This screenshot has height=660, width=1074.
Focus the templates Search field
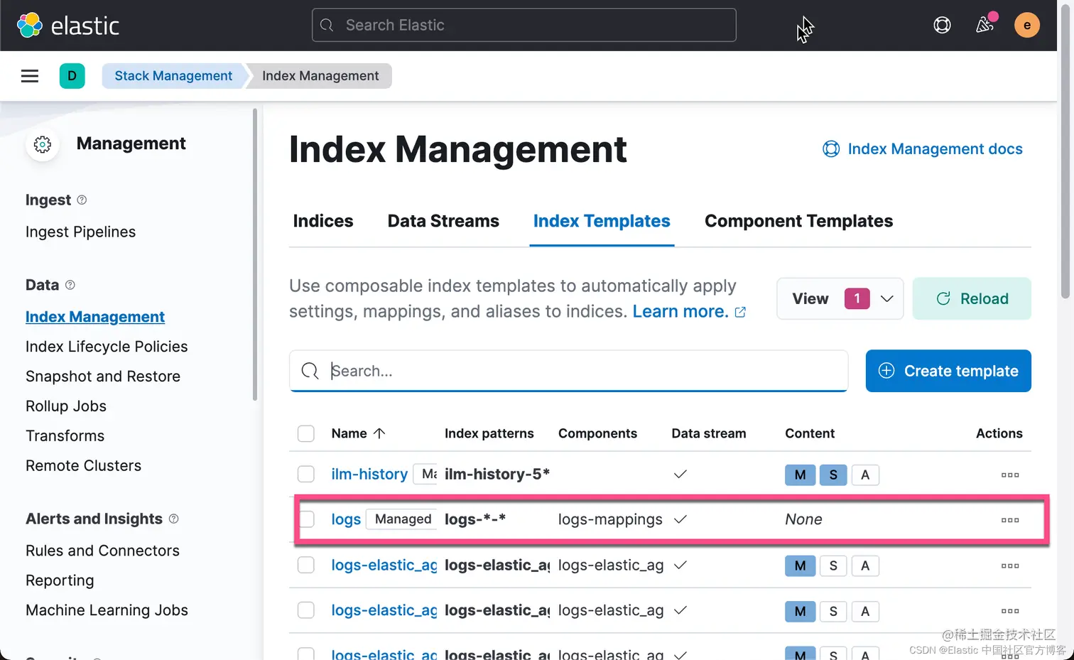coord(569,371)
